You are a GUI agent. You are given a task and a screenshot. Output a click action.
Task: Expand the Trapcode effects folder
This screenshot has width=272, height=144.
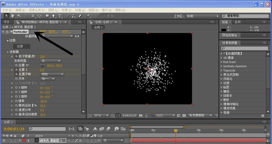point(221,70)
